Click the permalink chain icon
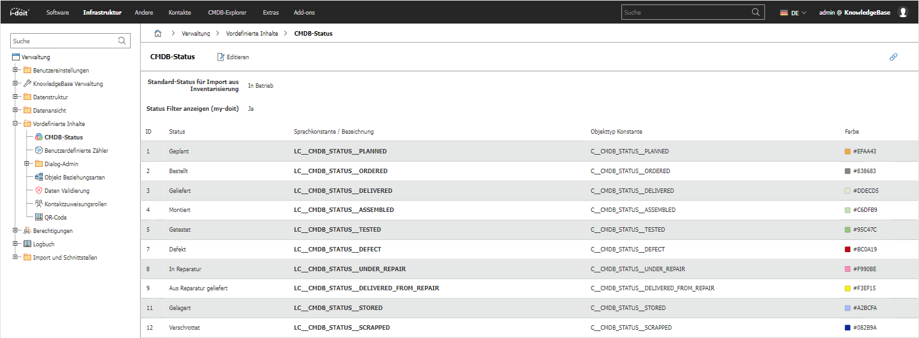Viewport: 919px width, 338px height. point(893,57)
